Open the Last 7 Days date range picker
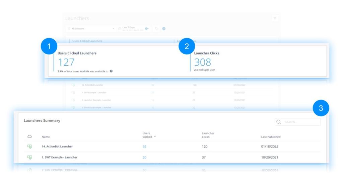This screenshot has width=343, height=193. [133, 28]
